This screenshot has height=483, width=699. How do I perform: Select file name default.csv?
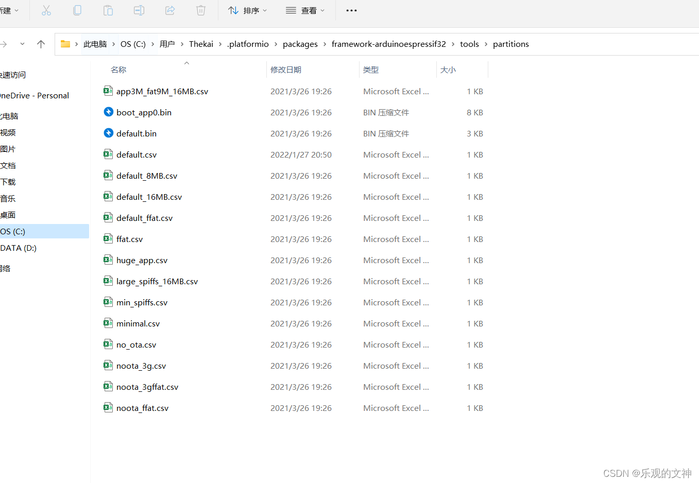(x=137, y=154)
